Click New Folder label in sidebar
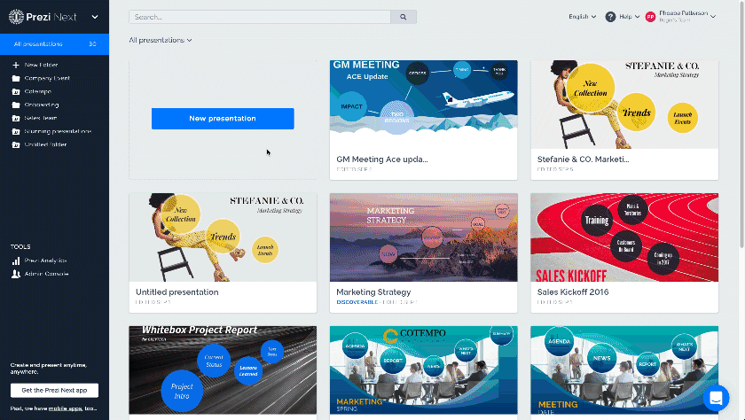Screen dimensions: 745x420 (42, 65)
